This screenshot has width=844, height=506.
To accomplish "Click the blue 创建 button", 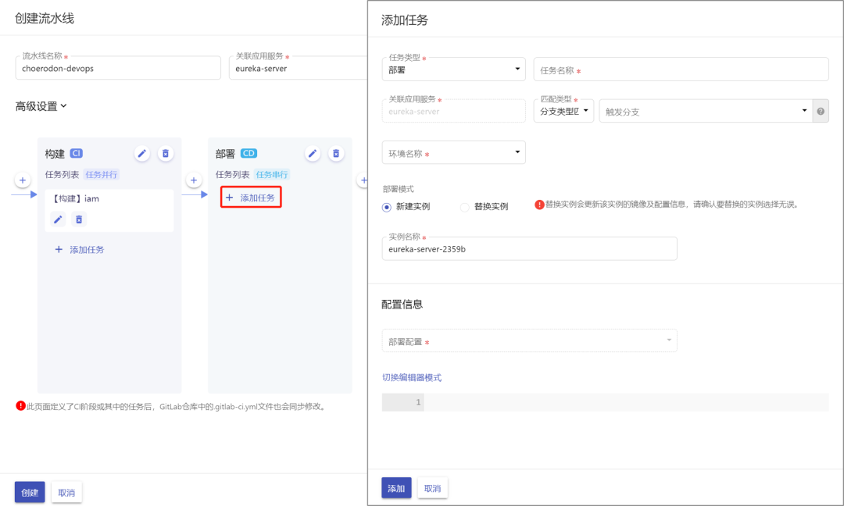I will 30,493.
